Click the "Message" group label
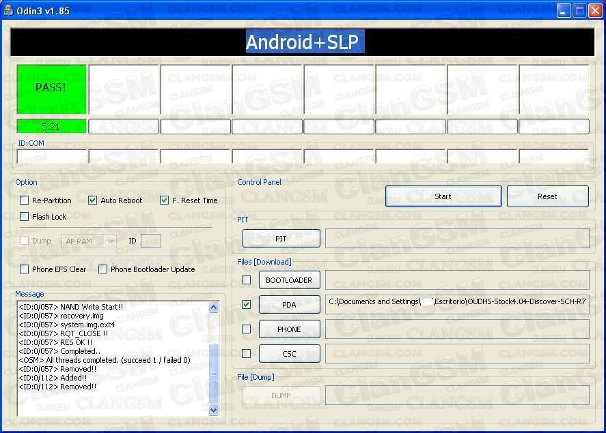The width and height of the screenshot is (606, 433). 30,294
